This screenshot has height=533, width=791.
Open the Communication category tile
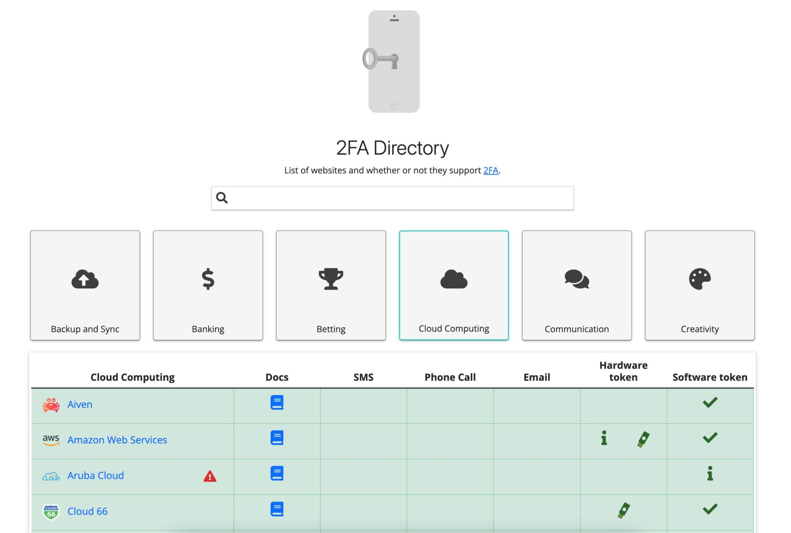click(x=576, y=285)
